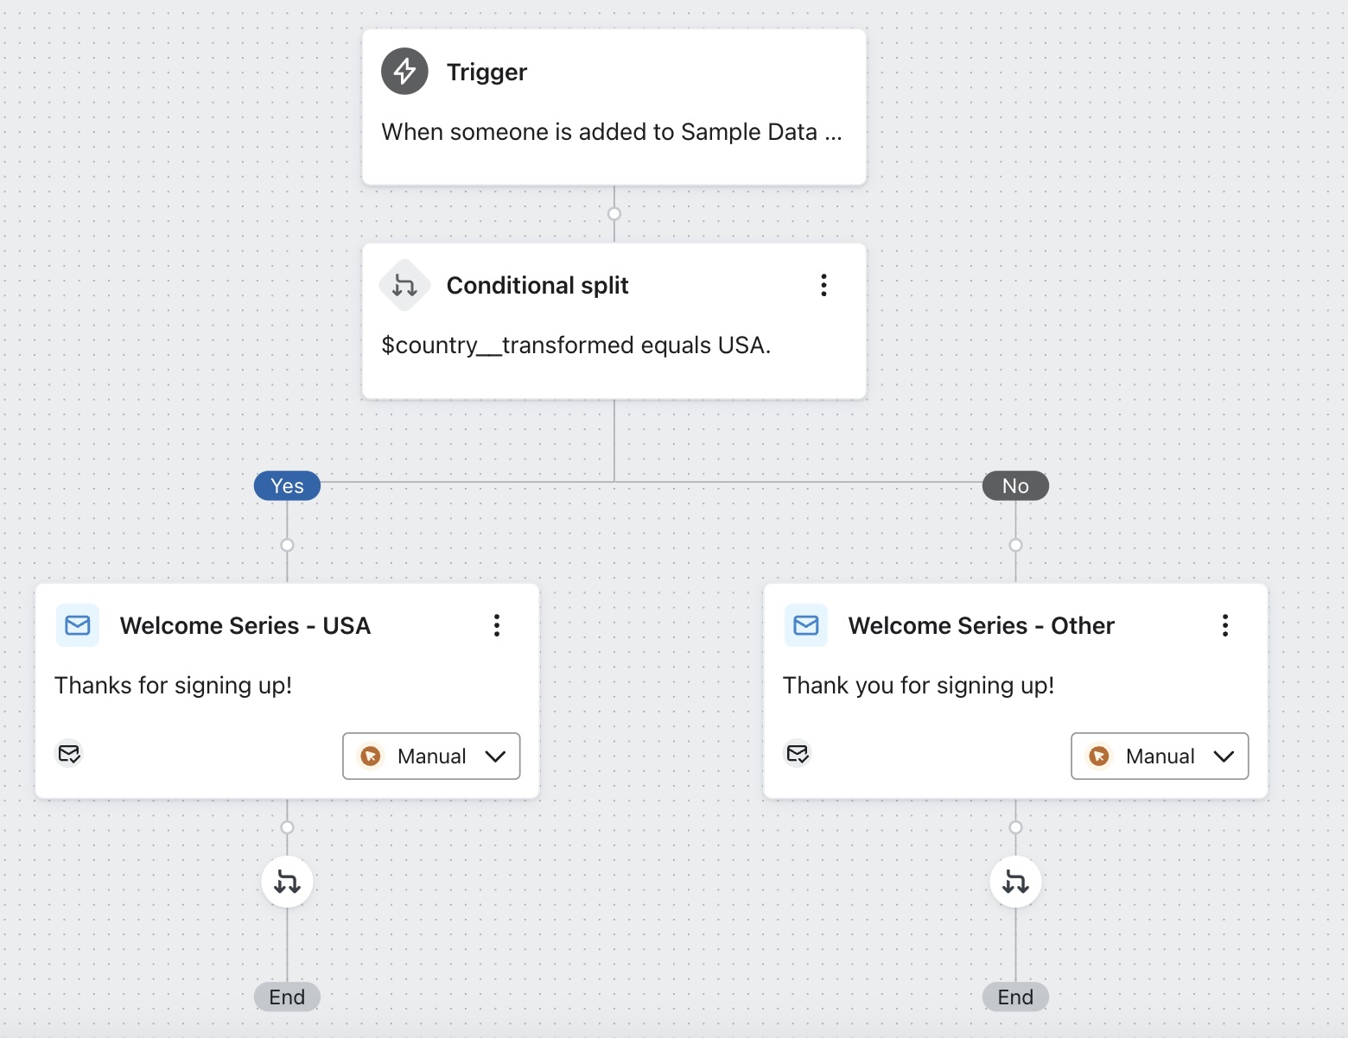
Task: Open Welcome Series - Other options menu
Action: (1225, 625)
